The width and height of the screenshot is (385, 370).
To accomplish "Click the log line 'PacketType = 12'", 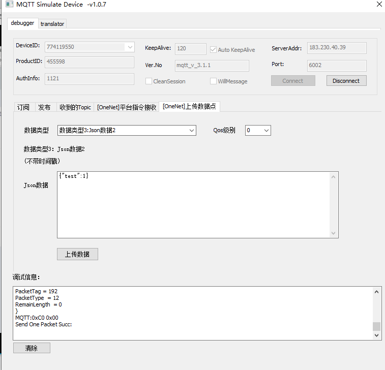I will coord(37,298).
